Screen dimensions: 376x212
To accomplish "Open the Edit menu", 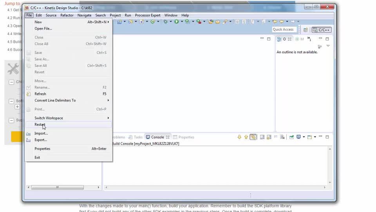I will coord(39,15).
